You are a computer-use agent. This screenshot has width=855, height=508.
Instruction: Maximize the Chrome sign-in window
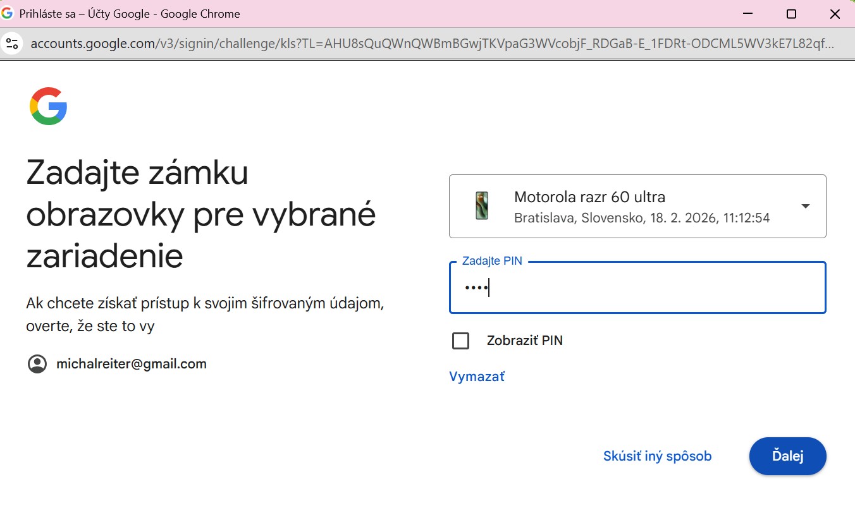coord(791,13)
